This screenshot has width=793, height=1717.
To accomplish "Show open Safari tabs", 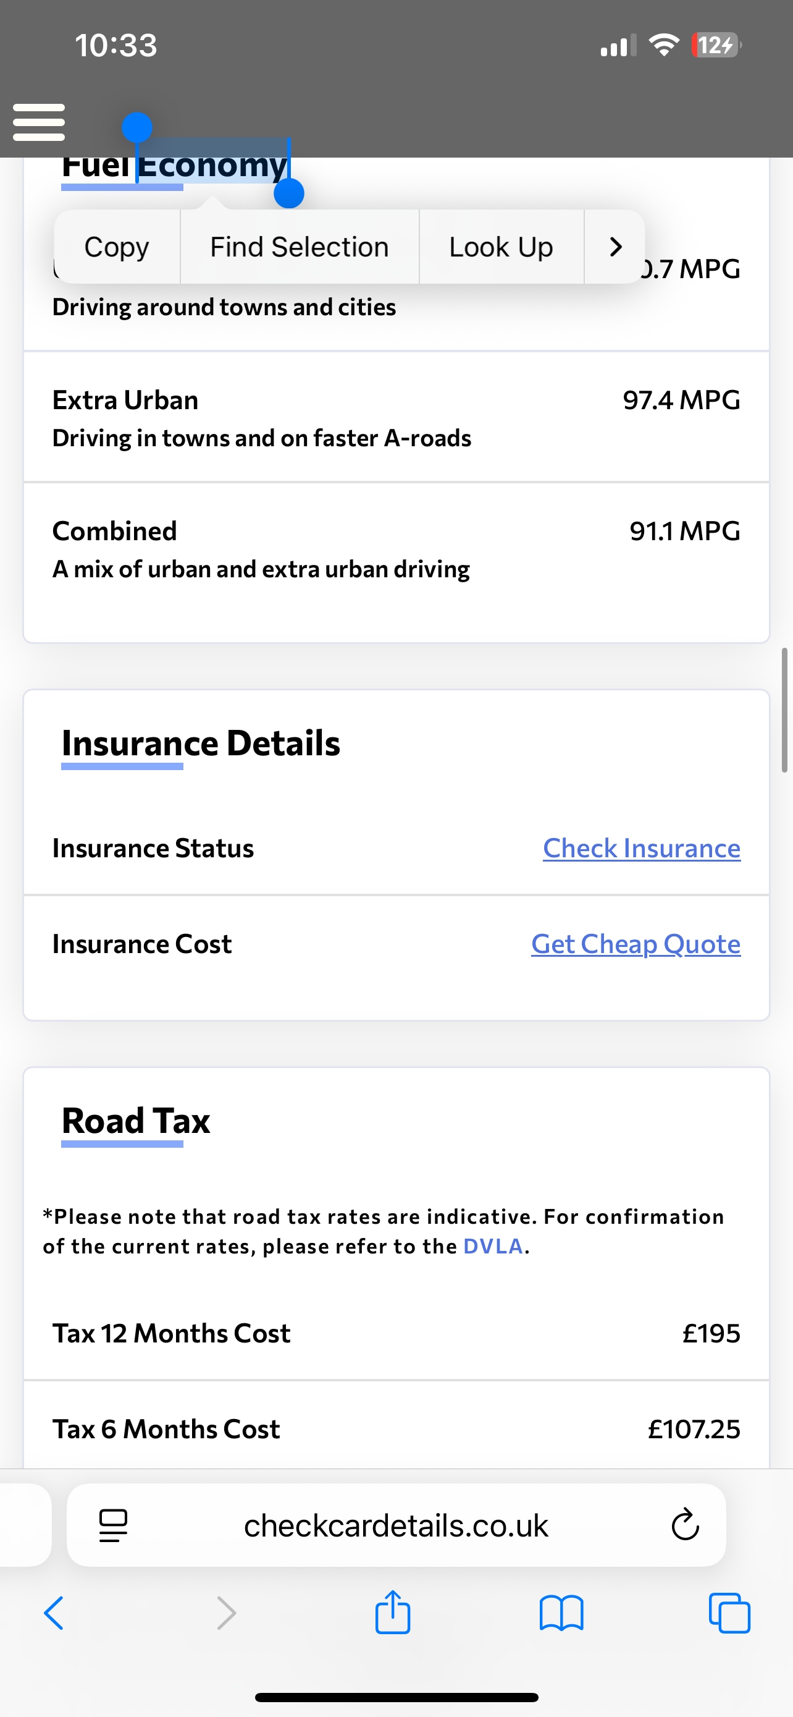I will click(730, 1613).
